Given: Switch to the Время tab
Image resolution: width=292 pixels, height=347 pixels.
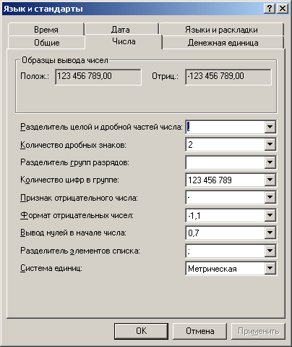Looking at the screenshot, I should pos(46,30).
